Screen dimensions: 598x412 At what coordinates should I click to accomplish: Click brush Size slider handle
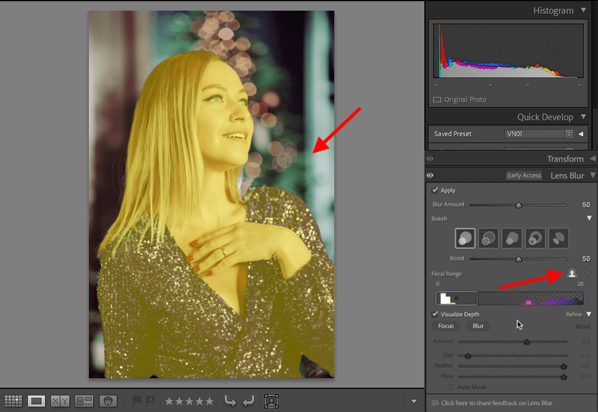click(x=468, y=356)
